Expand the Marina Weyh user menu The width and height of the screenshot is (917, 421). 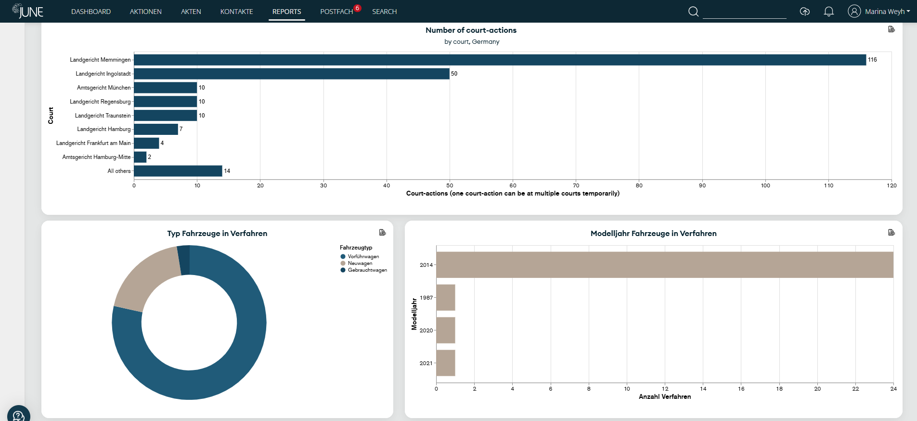click(887, 12)
